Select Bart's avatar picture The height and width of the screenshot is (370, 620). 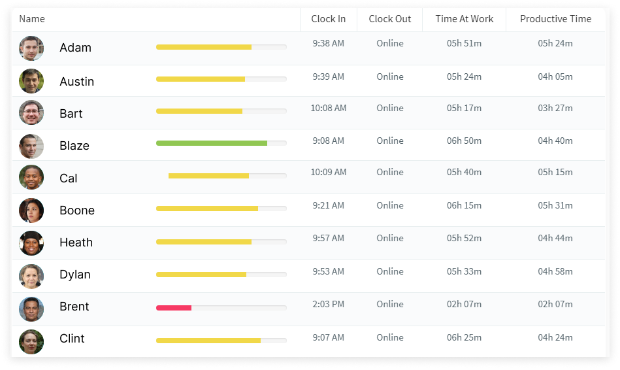(x=31, y=113)
